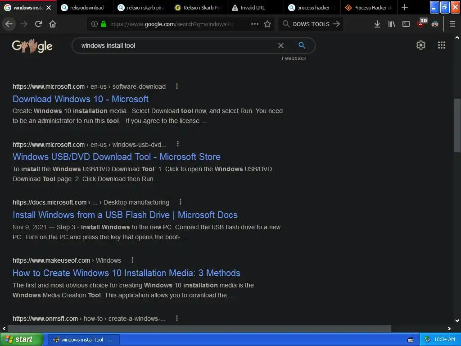
Task: Click the Windows Start button
Action: (x=22, y=340)
